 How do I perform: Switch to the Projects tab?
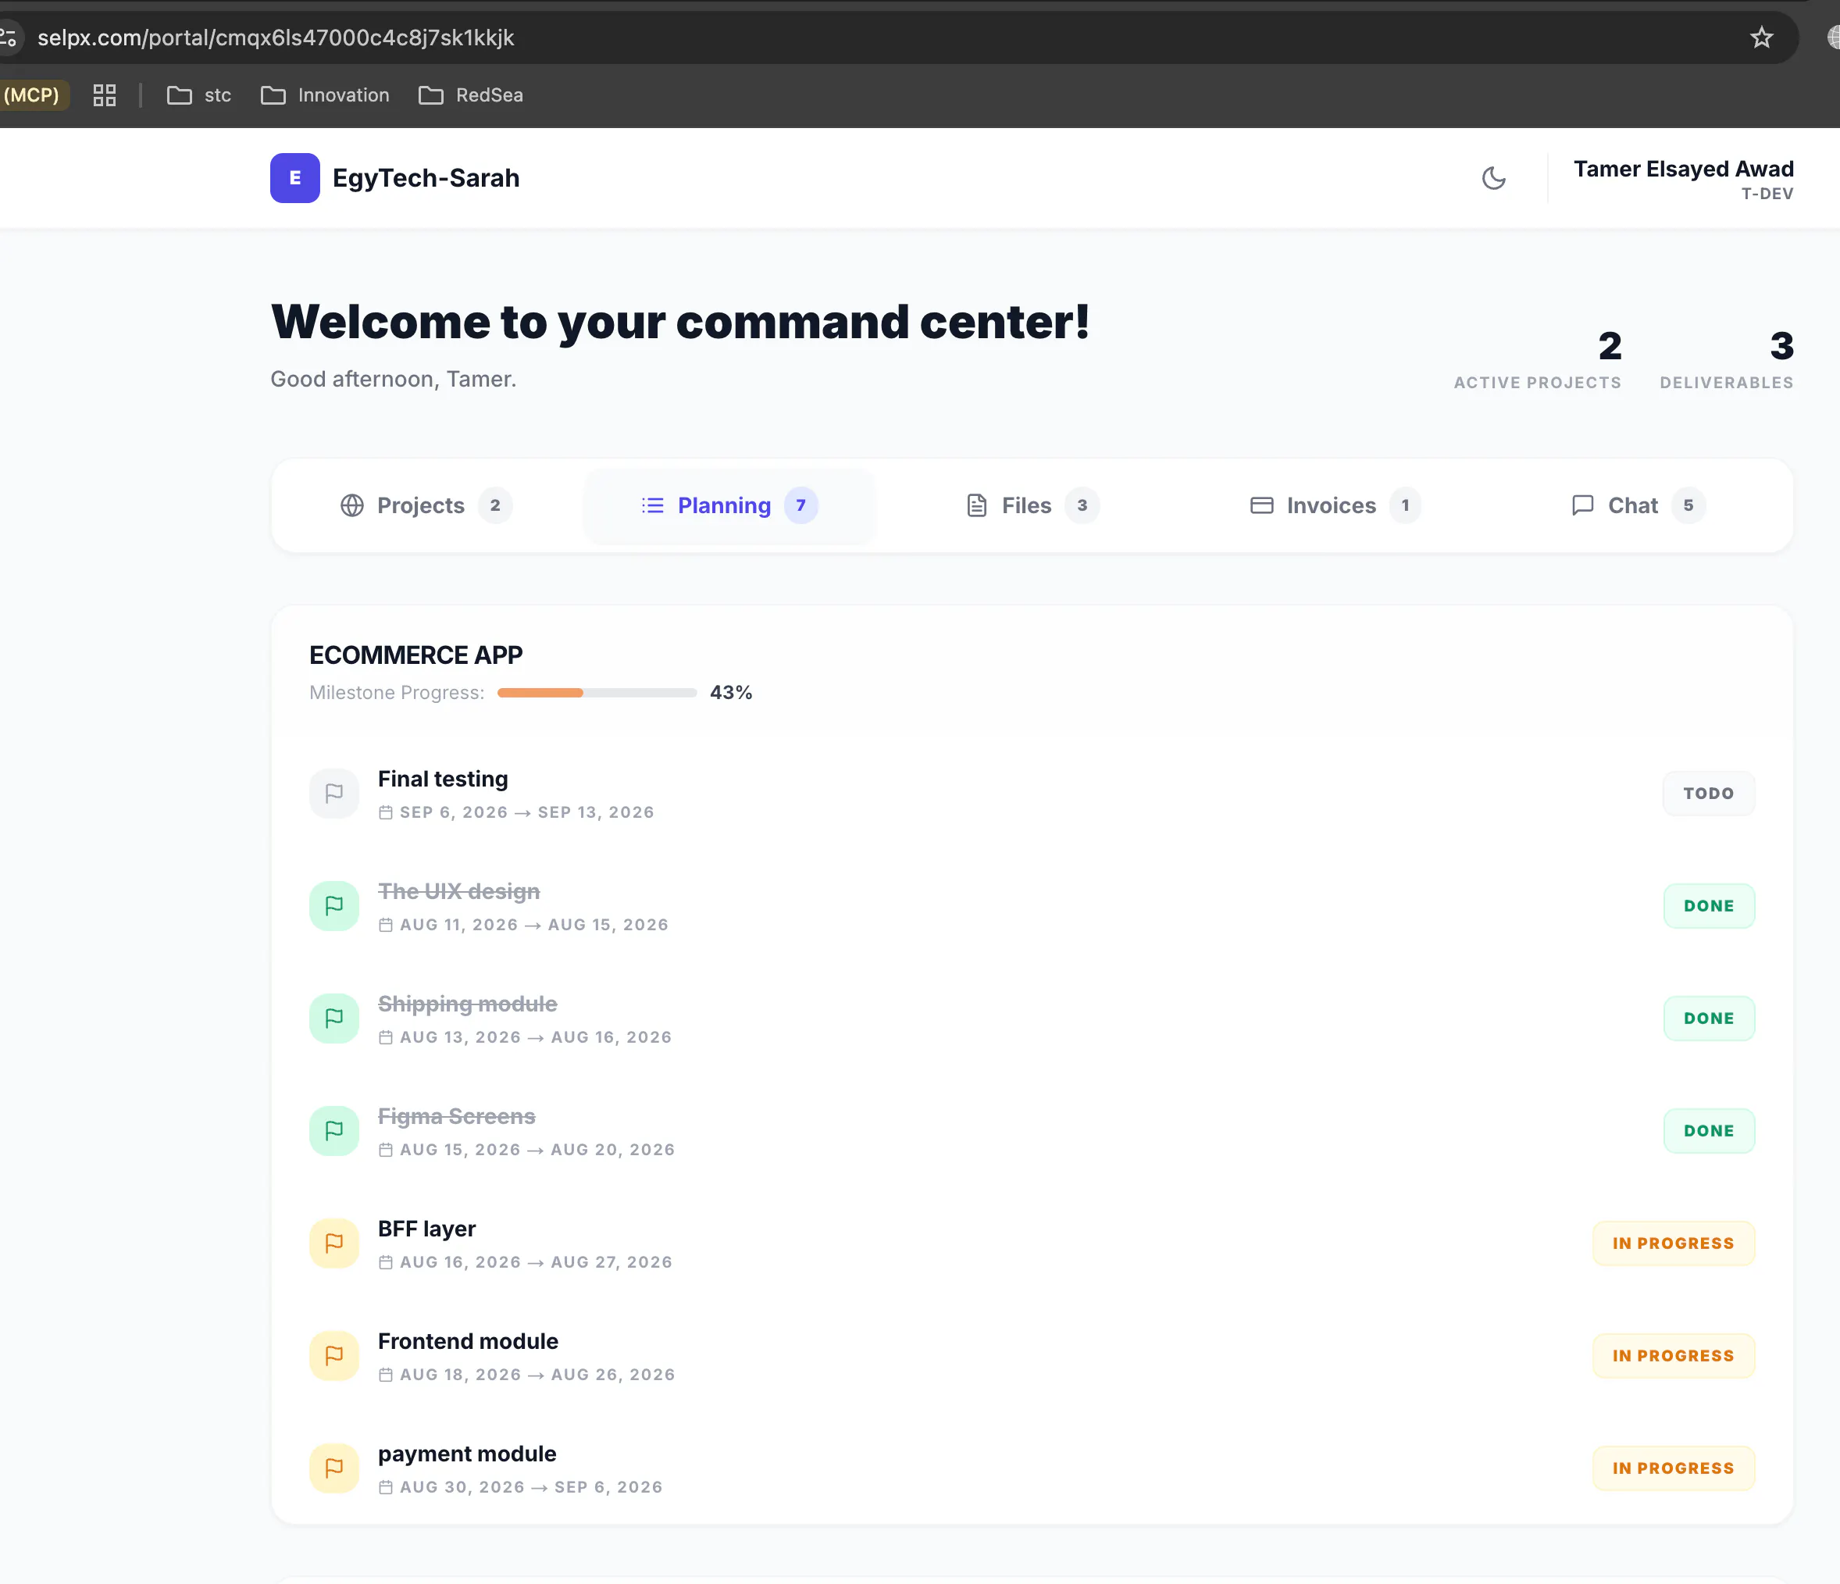[x=426, y=505]
